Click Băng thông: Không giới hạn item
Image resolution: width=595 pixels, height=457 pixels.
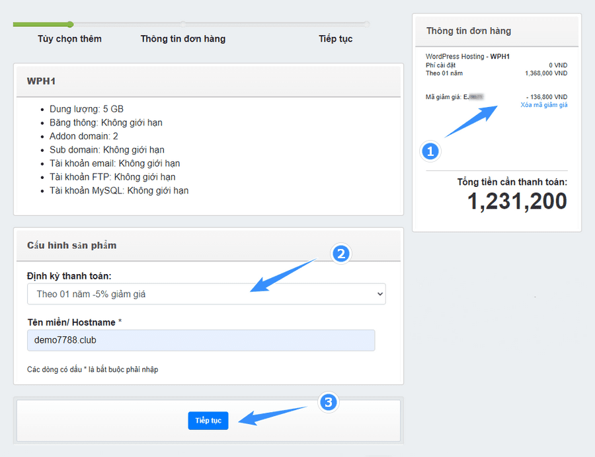pos(106,123)
